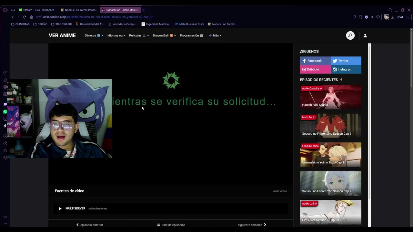Open Acceder a Campu... bookmark

click(x=123, y=24)
